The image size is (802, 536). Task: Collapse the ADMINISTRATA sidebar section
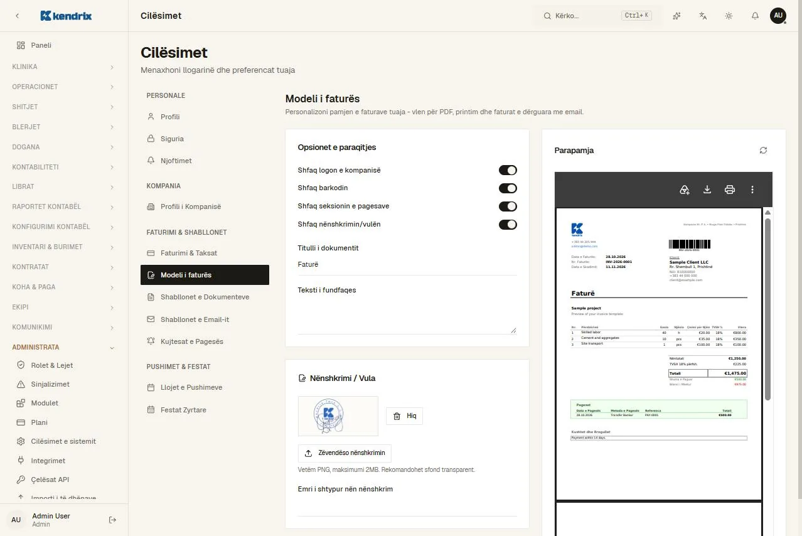pyautogui.click(x=64, y=347)
